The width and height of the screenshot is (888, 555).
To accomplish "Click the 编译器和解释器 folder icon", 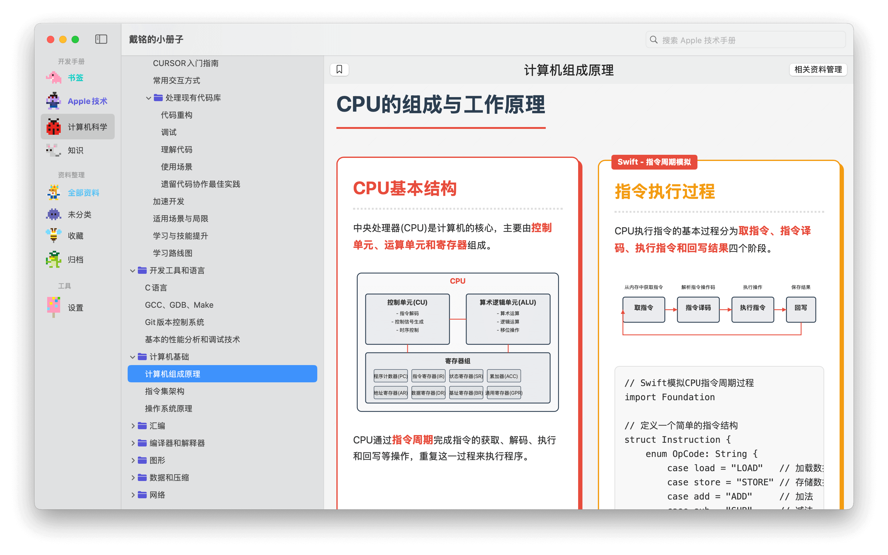I will (142, 443).
